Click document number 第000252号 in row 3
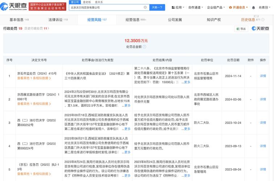274x181 pixels. click(x=25, y=125)
